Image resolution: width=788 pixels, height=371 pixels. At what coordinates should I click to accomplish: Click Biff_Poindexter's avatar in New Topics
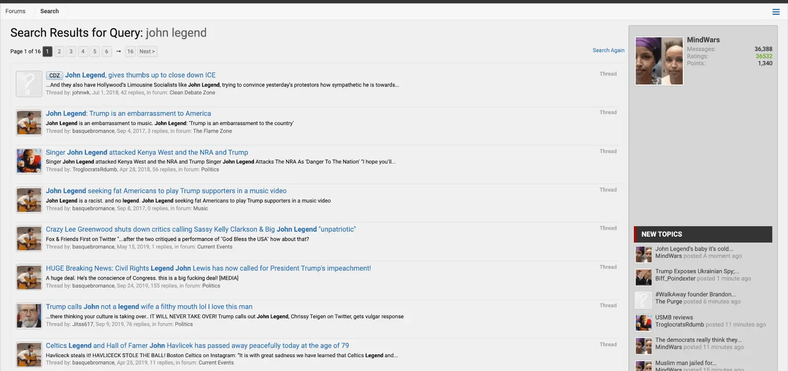[643, 277]
